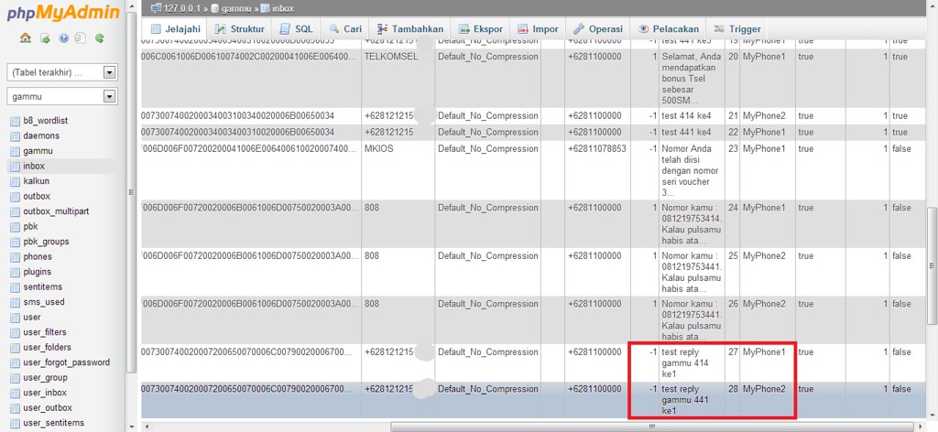Click table icon beside sentitems

point(15,286)
